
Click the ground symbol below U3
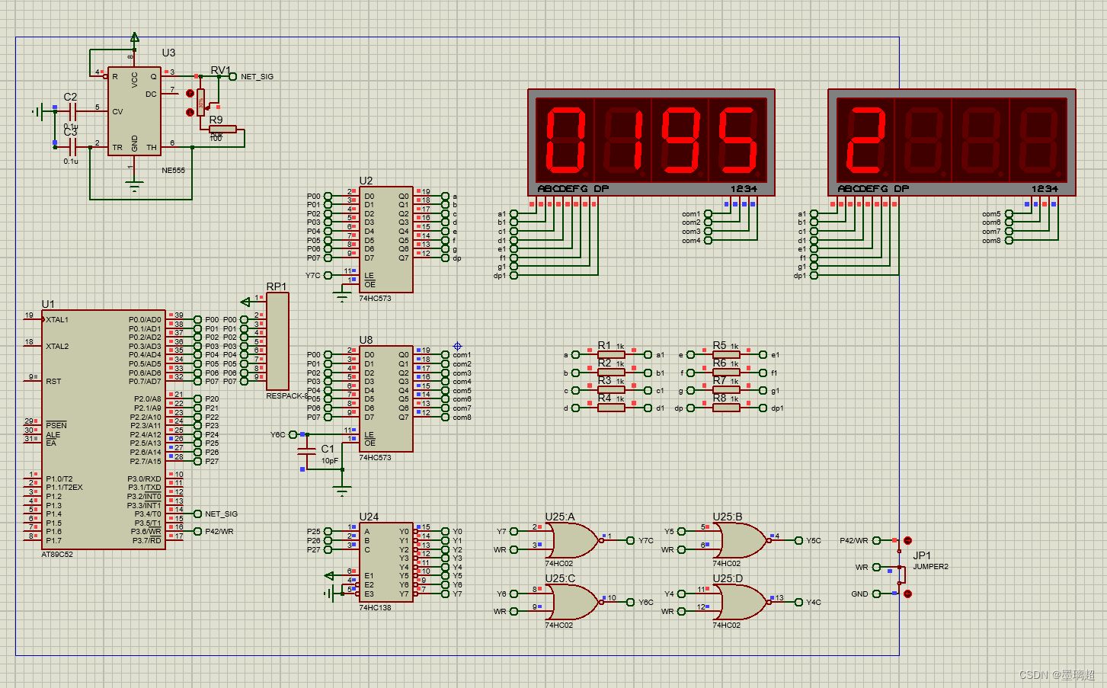135,186
